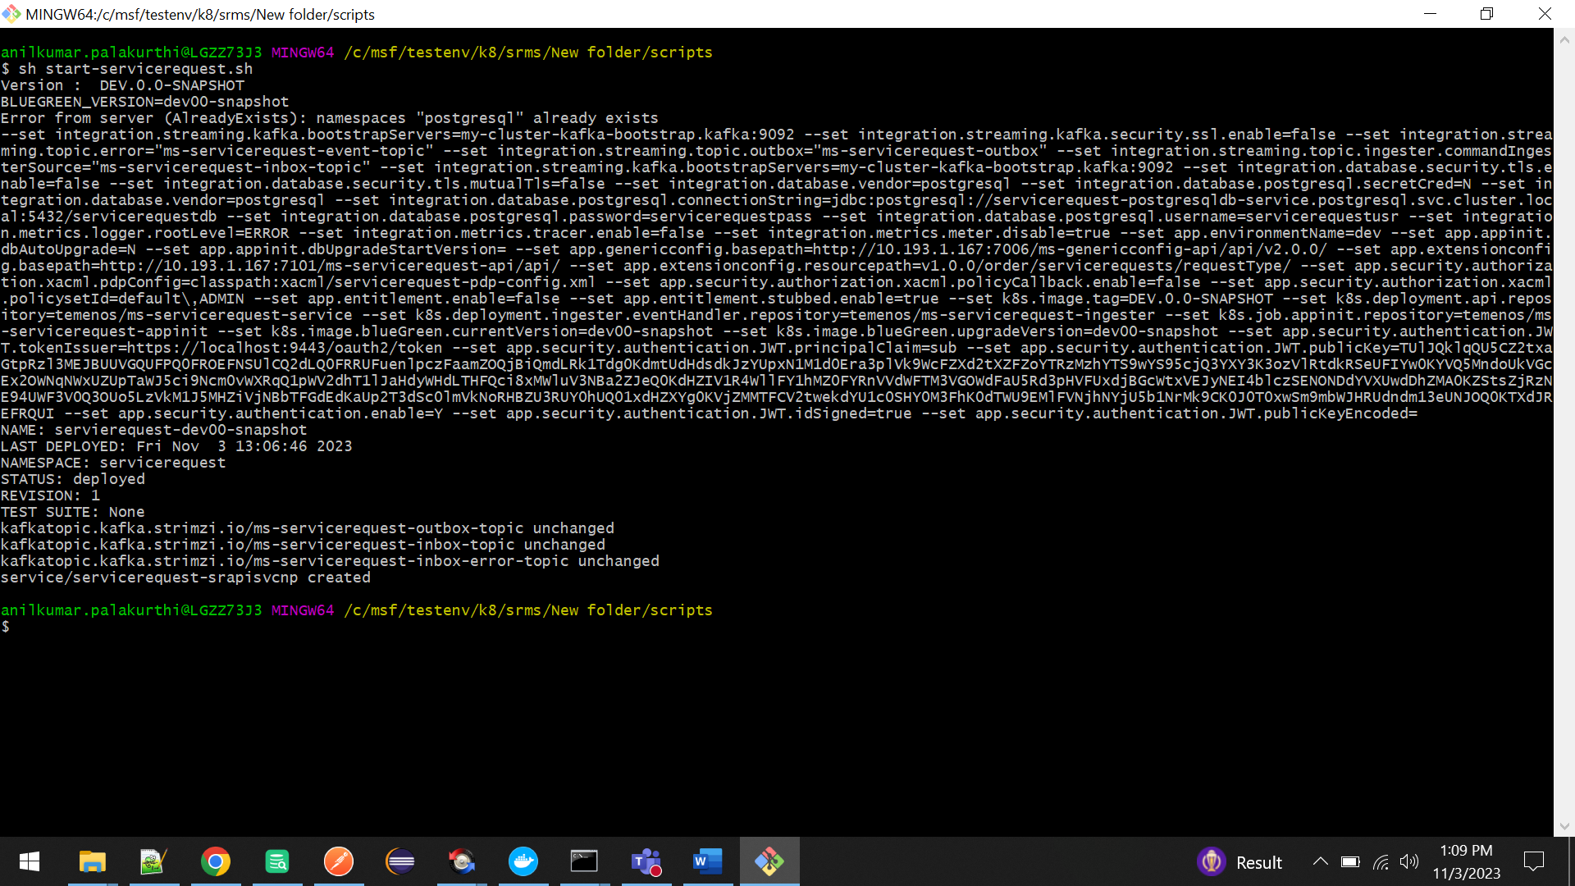Open Eclipse IDE from taskbar
Screen dimensions: 1575x886
400,861
